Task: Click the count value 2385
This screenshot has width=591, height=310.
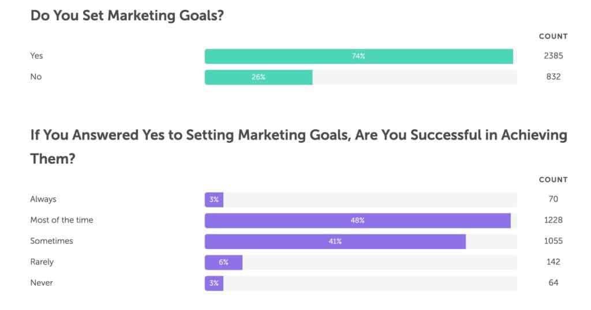Action: 553,56
